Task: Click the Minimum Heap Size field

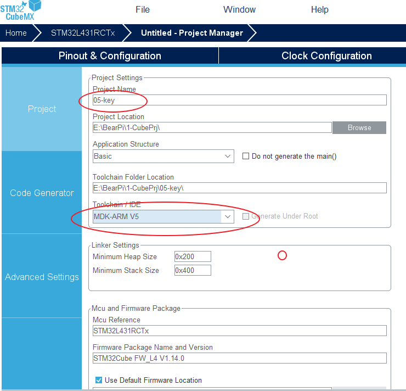Action: coord(193,256)
